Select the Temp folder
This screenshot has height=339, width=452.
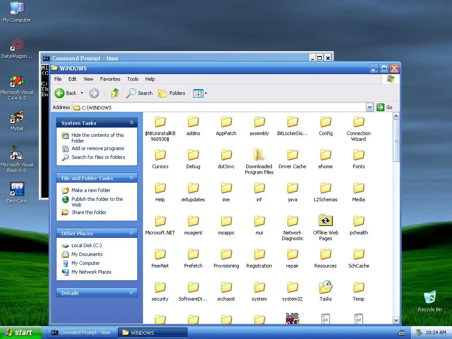358,292
